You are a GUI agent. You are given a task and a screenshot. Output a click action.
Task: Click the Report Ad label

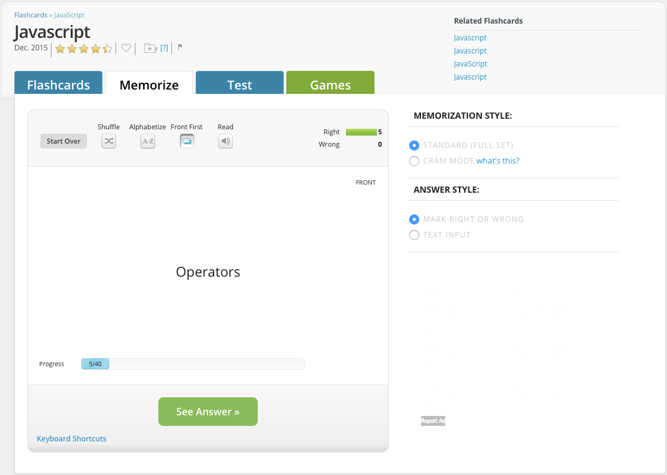point(433,421)
